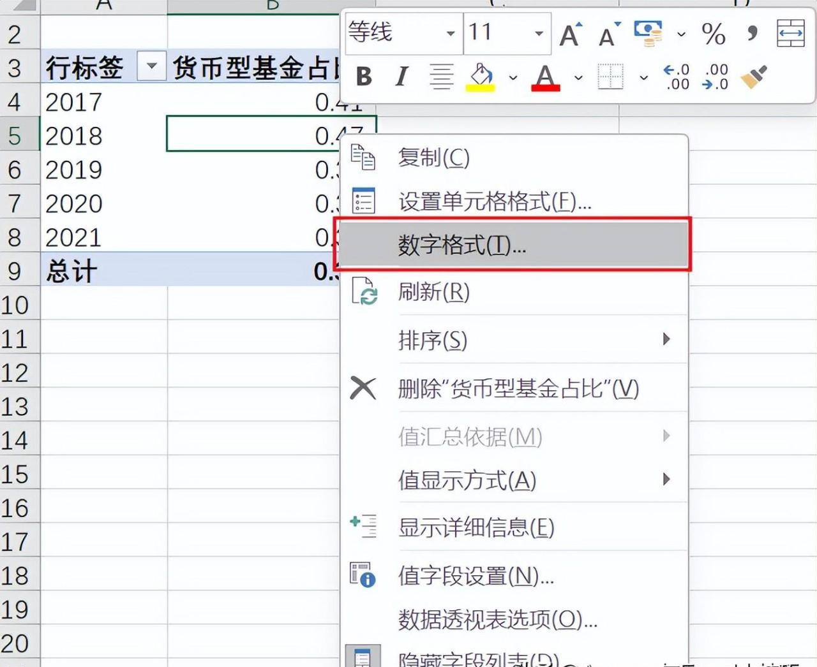Expand the 值显示方式(A) submenu arrow
Viewport: 817px width, 667px height.
pos(666,480)
